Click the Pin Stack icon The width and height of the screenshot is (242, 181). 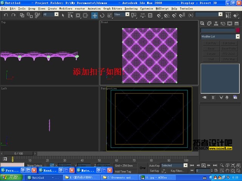tap(204, 97)
